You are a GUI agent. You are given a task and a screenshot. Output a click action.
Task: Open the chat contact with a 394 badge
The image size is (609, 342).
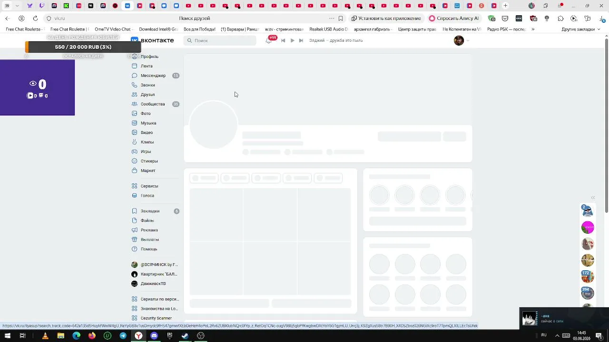588,293
